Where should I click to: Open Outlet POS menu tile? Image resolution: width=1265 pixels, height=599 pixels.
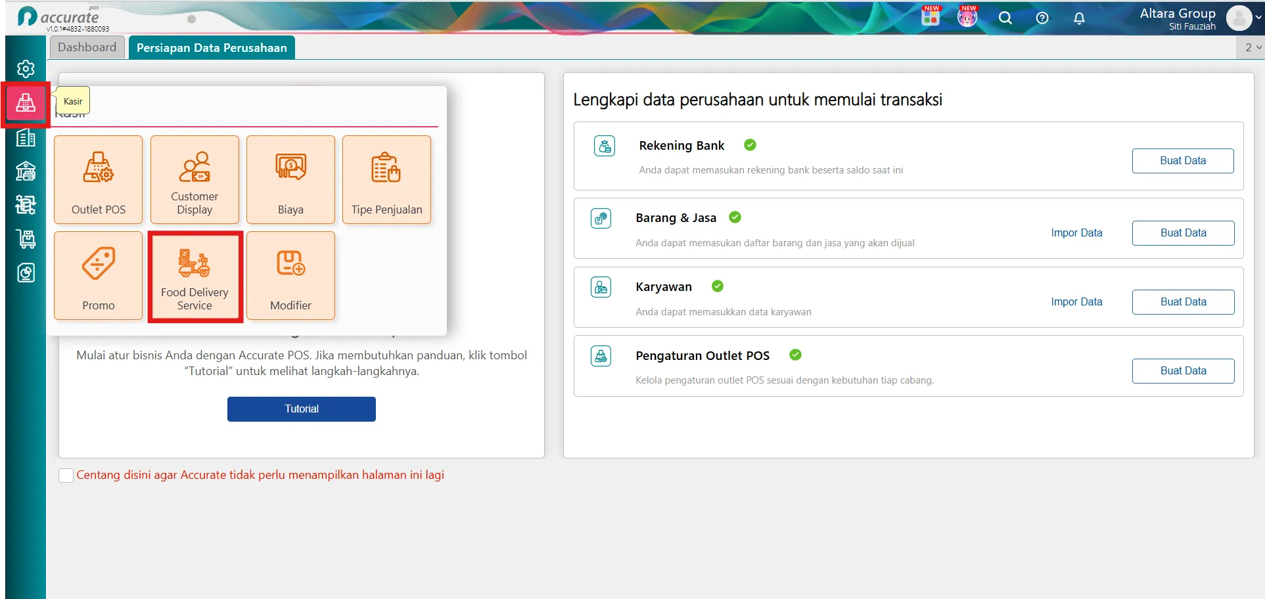point(98,179)
